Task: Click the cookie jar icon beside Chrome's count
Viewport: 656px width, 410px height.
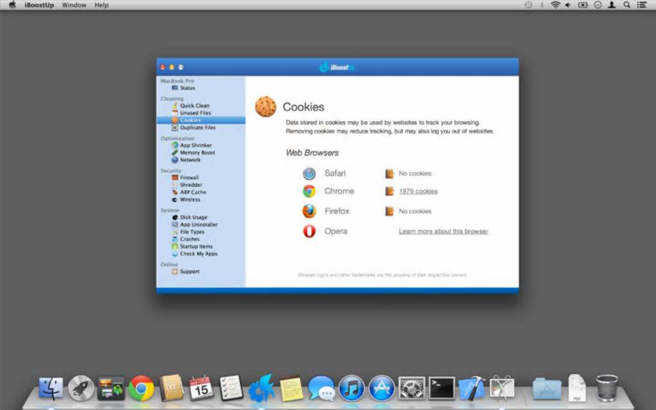Action: tap(389, 192)
